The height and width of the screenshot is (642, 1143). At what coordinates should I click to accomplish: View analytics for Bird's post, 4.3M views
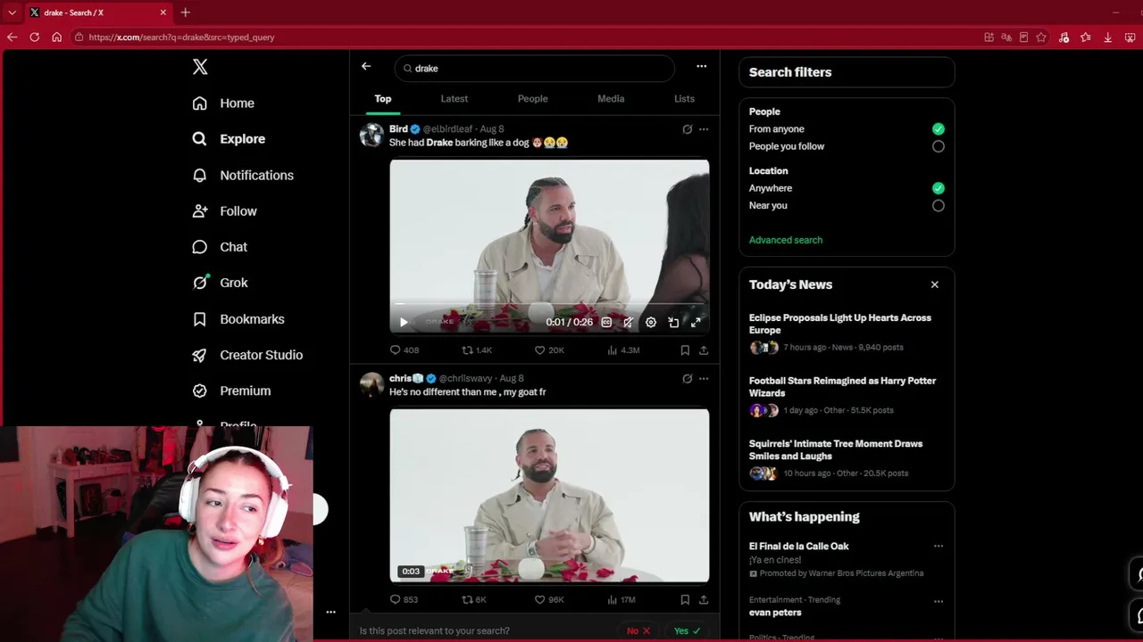[623, 350]
